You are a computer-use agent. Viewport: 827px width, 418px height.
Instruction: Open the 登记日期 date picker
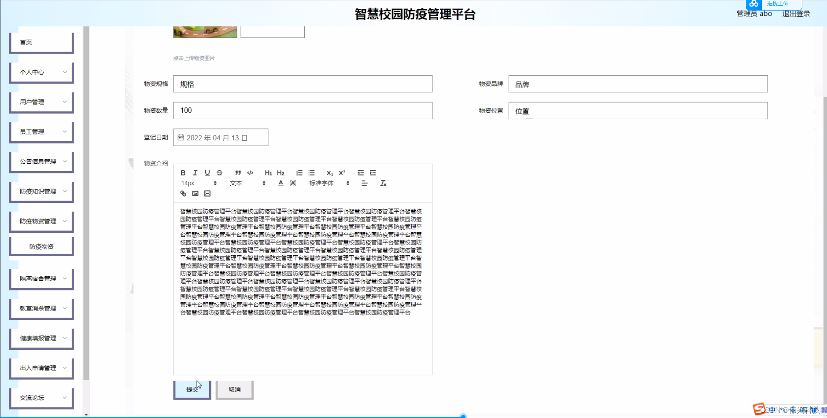[220, 137]
